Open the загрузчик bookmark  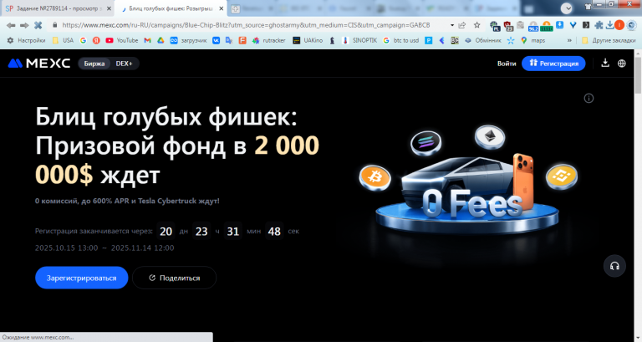click(188, 40)
